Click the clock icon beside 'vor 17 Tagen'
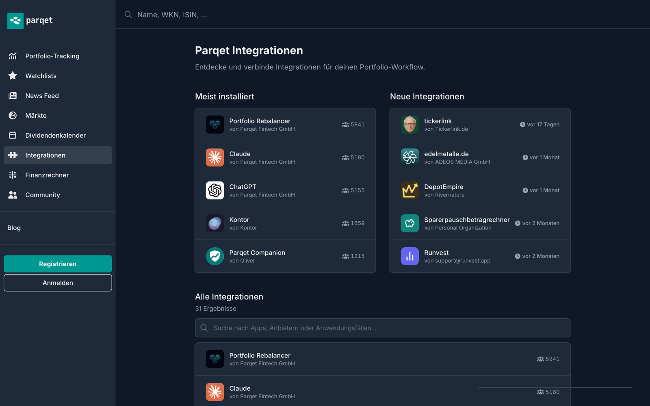Screen dimensions: 650x406 click(522, 125)
